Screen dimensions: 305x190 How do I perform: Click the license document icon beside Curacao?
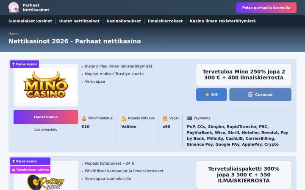[x=250, y=95]
